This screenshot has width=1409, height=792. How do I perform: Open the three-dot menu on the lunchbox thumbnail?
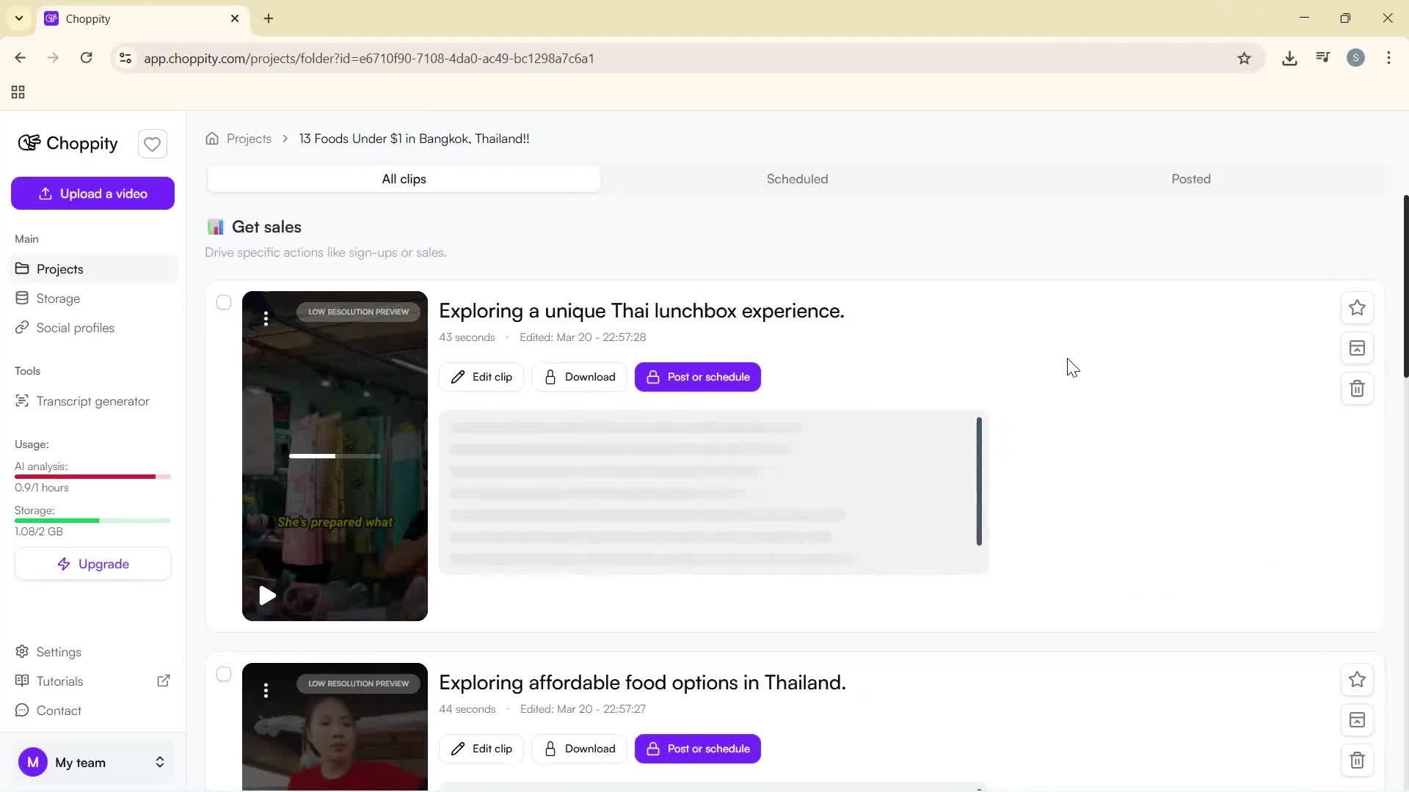click(x=266, y=319)
